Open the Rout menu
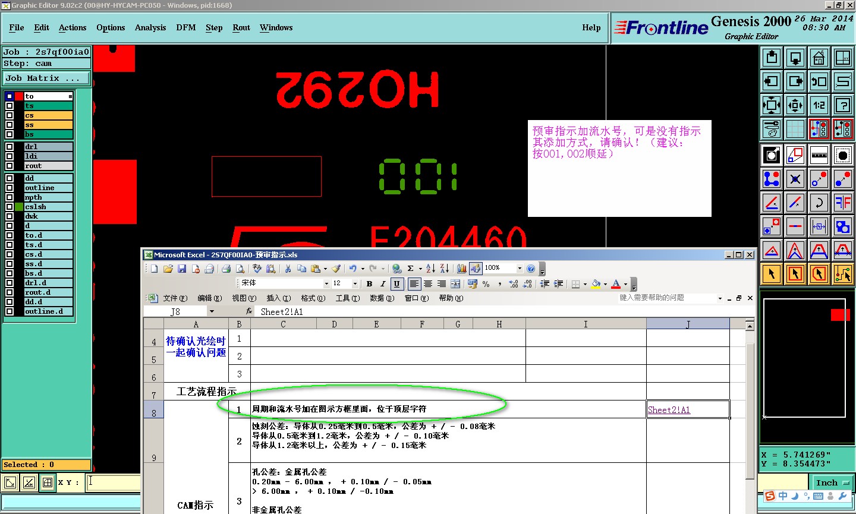 (x=241, y=27)
